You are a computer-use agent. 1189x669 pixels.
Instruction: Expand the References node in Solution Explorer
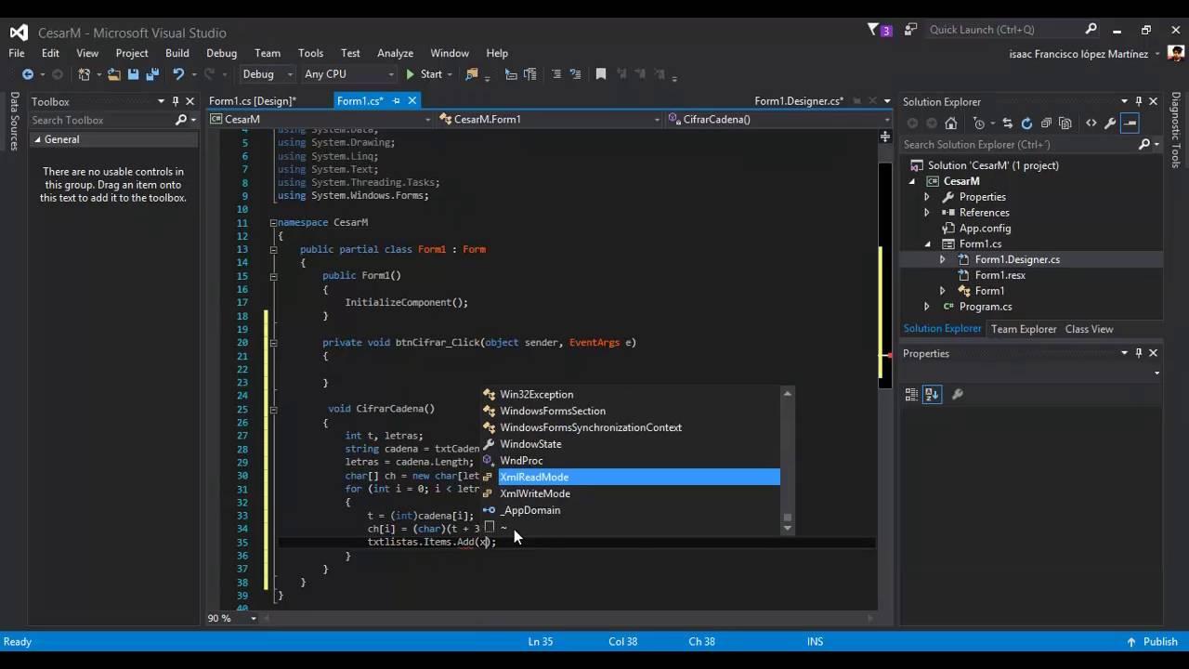click(x=926, y=213)
